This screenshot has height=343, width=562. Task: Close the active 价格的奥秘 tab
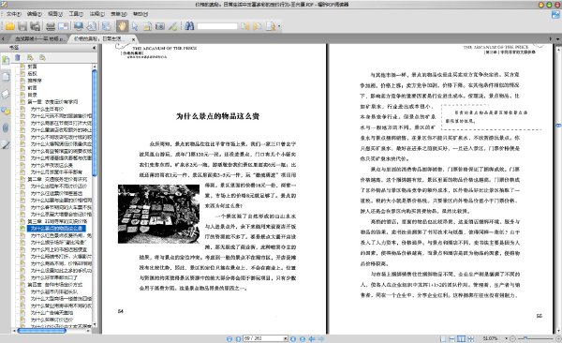pos(134,39)
